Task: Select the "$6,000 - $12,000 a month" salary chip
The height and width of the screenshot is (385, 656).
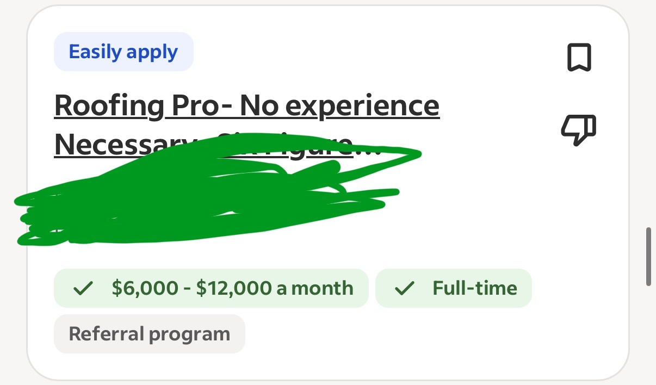Action: (x=211, y=288)
